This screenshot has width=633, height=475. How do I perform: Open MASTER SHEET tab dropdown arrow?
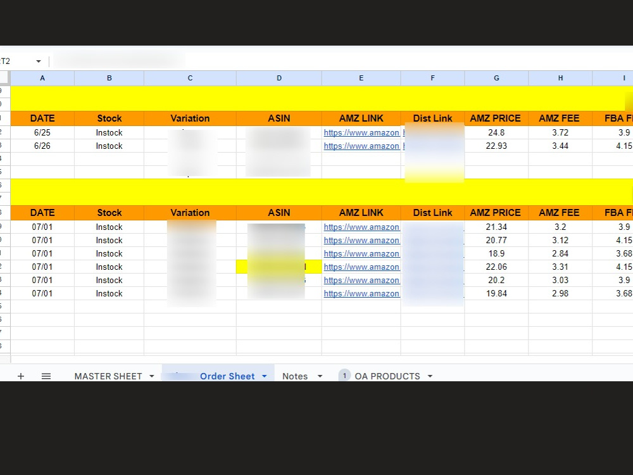coord(152,376)
